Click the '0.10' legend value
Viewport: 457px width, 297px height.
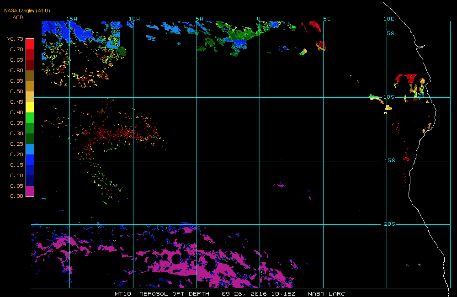(16, 175)
